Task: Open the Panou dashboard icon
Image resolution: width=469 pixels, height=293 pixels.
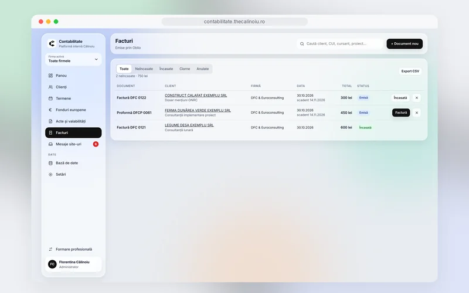Action: pos(50,76)
